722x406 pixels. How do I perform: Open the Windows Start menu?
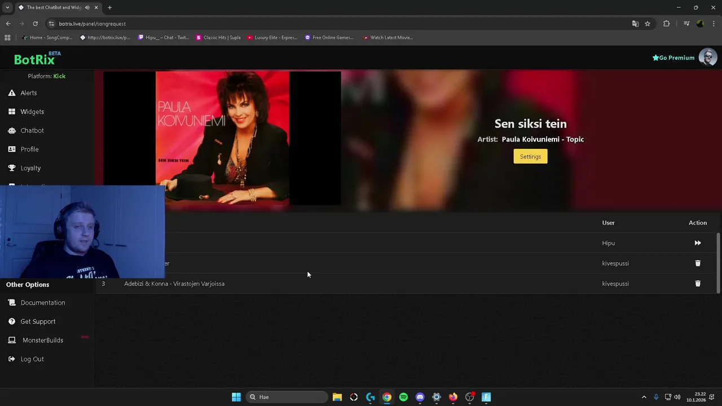236,397
